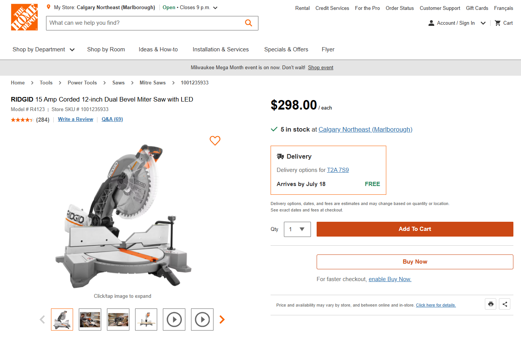The image size is (521, 337).
Task: Click the share product icon
Action: pyautogui.click(x=505, y=304)
